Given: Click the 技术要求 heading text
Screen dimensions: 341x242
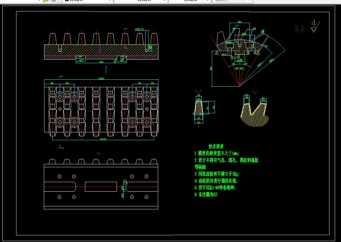Looking at the screenshot, I should click(216, 146).
